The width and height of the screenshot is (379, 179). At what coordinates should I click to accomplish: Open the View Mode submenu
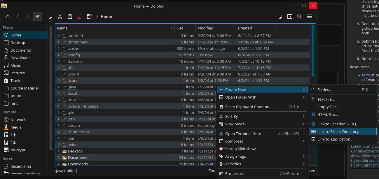262,124
